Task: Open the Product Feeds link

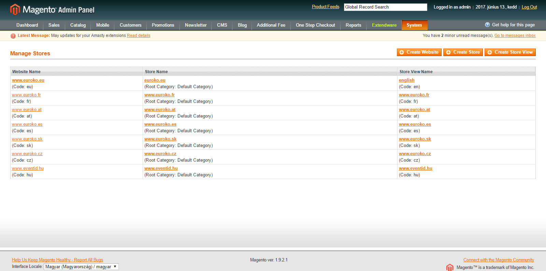Action: click(x=326, y=7)
